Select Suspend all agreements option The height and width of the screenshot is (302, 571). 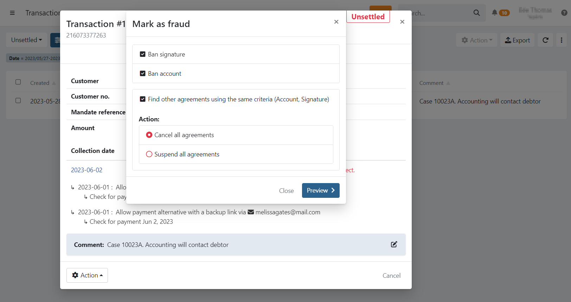tap(149, 154)
